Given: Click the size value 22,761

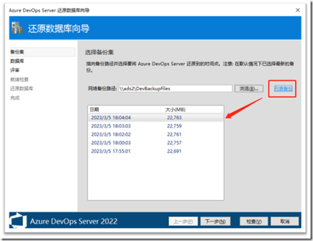Looking at the screenshot, I should (x=175, y=134).
